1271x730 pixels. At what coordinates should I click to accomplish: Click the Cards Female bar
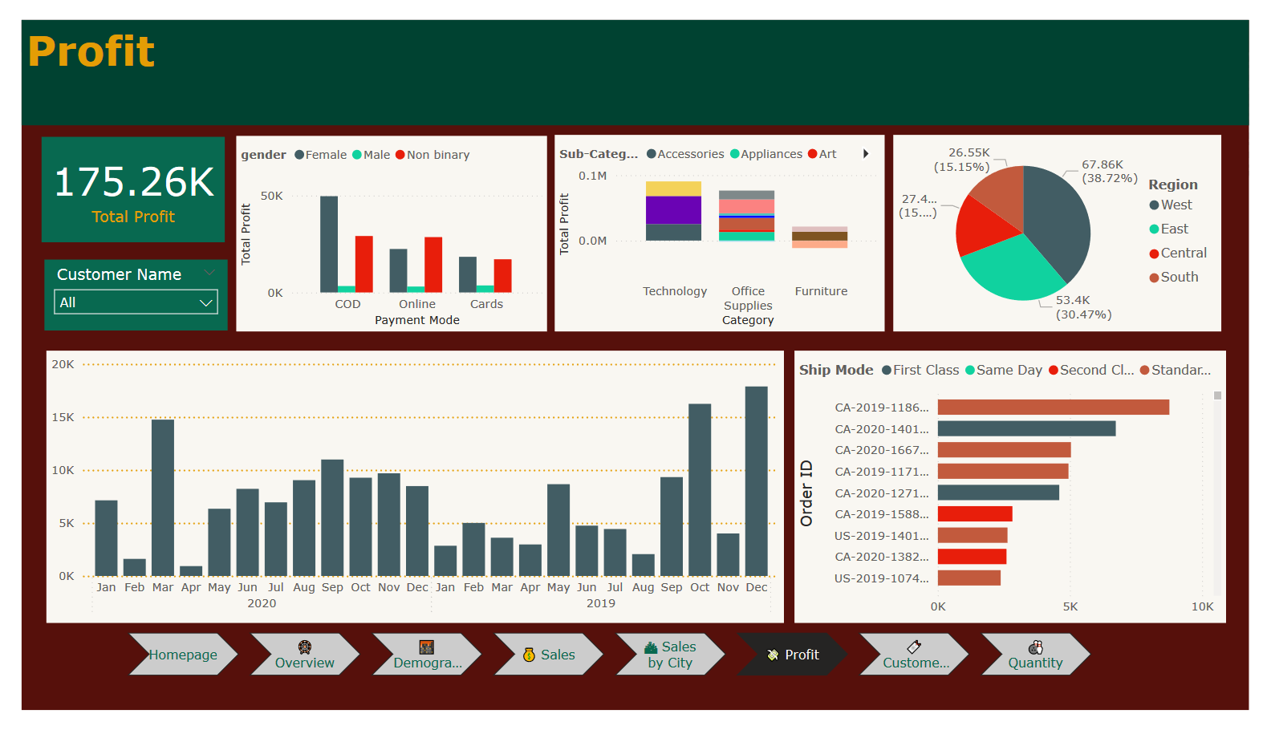click(x=468, y=274)
